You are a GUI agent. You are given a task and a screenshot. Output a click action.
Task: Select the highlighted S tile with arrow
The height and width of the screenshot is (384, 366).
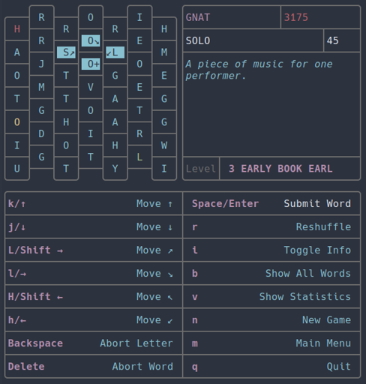coord(66,52)
